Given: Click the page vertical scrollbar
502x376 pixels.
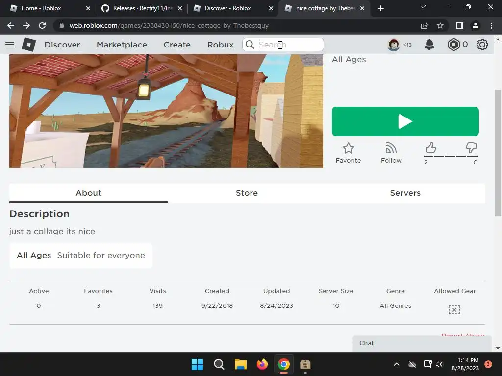Looking at the screenshot, I should (498, 153).
